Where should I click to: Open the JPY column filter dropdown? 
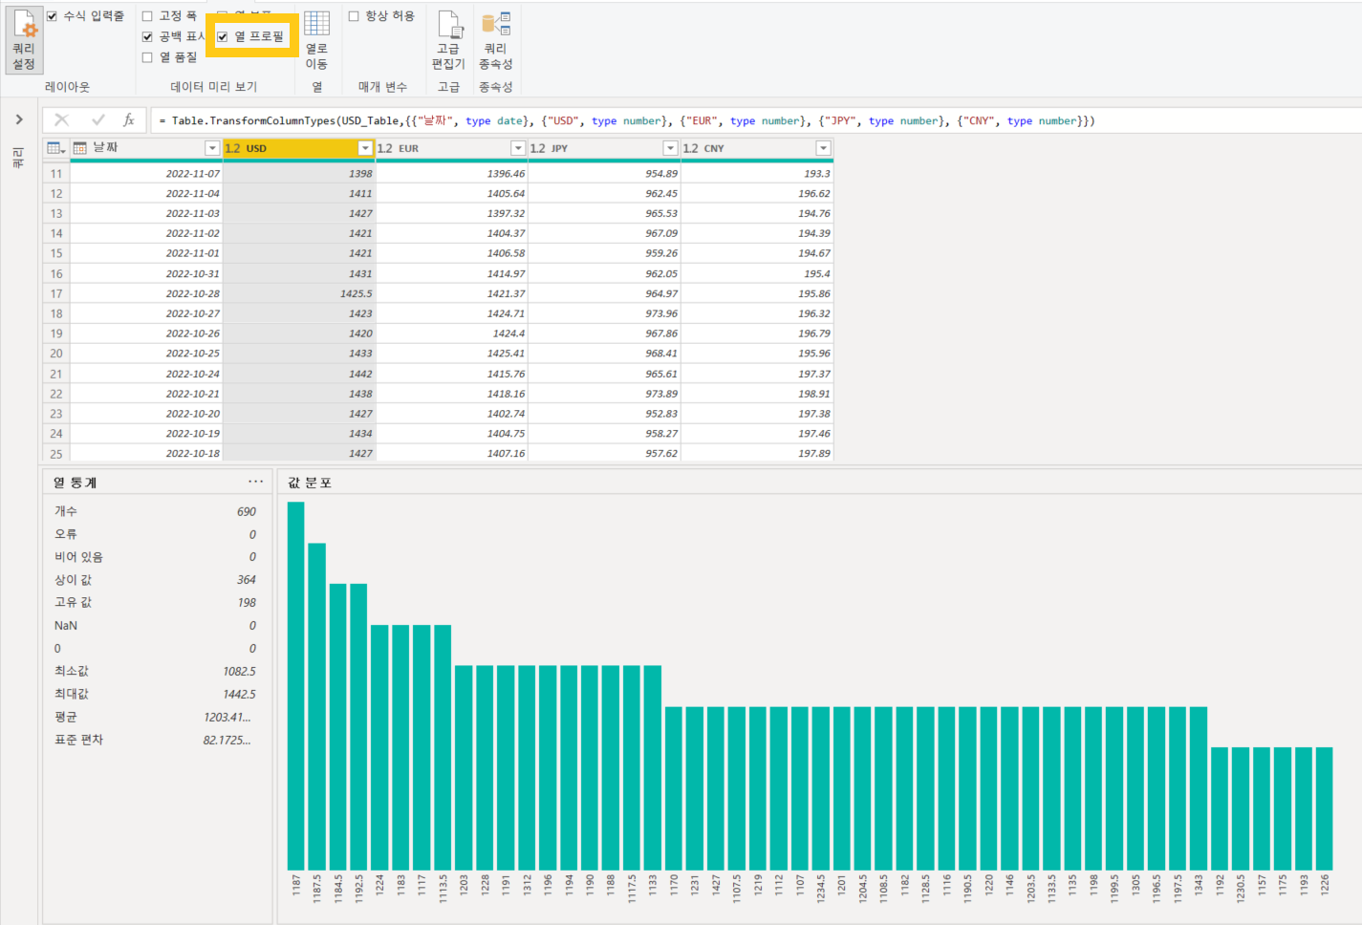670,148
